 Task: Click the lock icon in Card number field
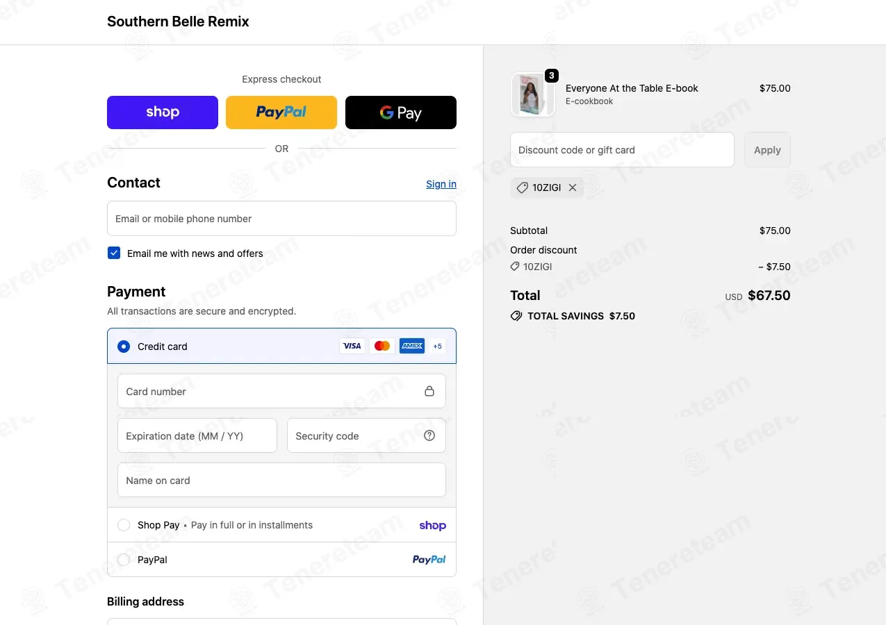coord(429,391)
